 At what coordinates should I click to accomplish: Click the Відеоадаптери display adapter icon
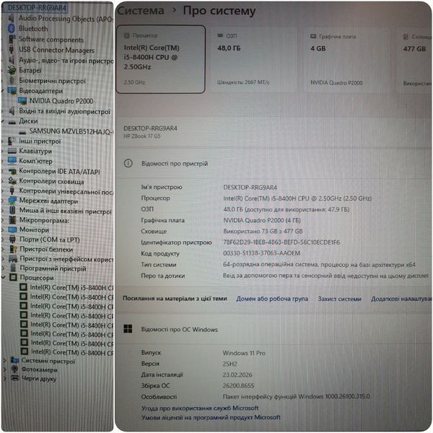[12, 91]
